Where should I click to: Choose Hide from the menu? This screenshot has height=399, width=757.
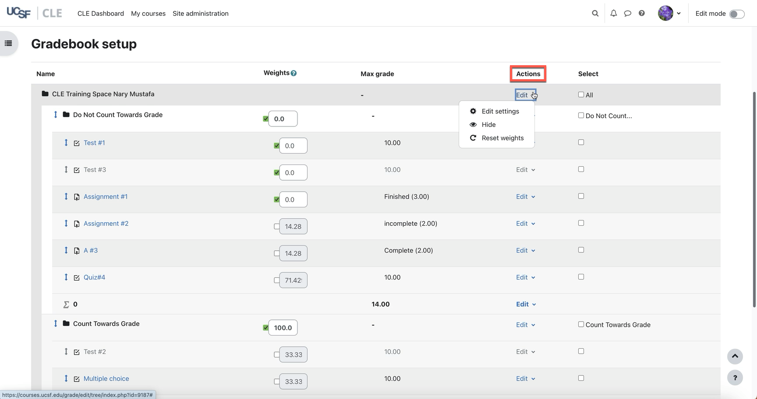point(497,125)
